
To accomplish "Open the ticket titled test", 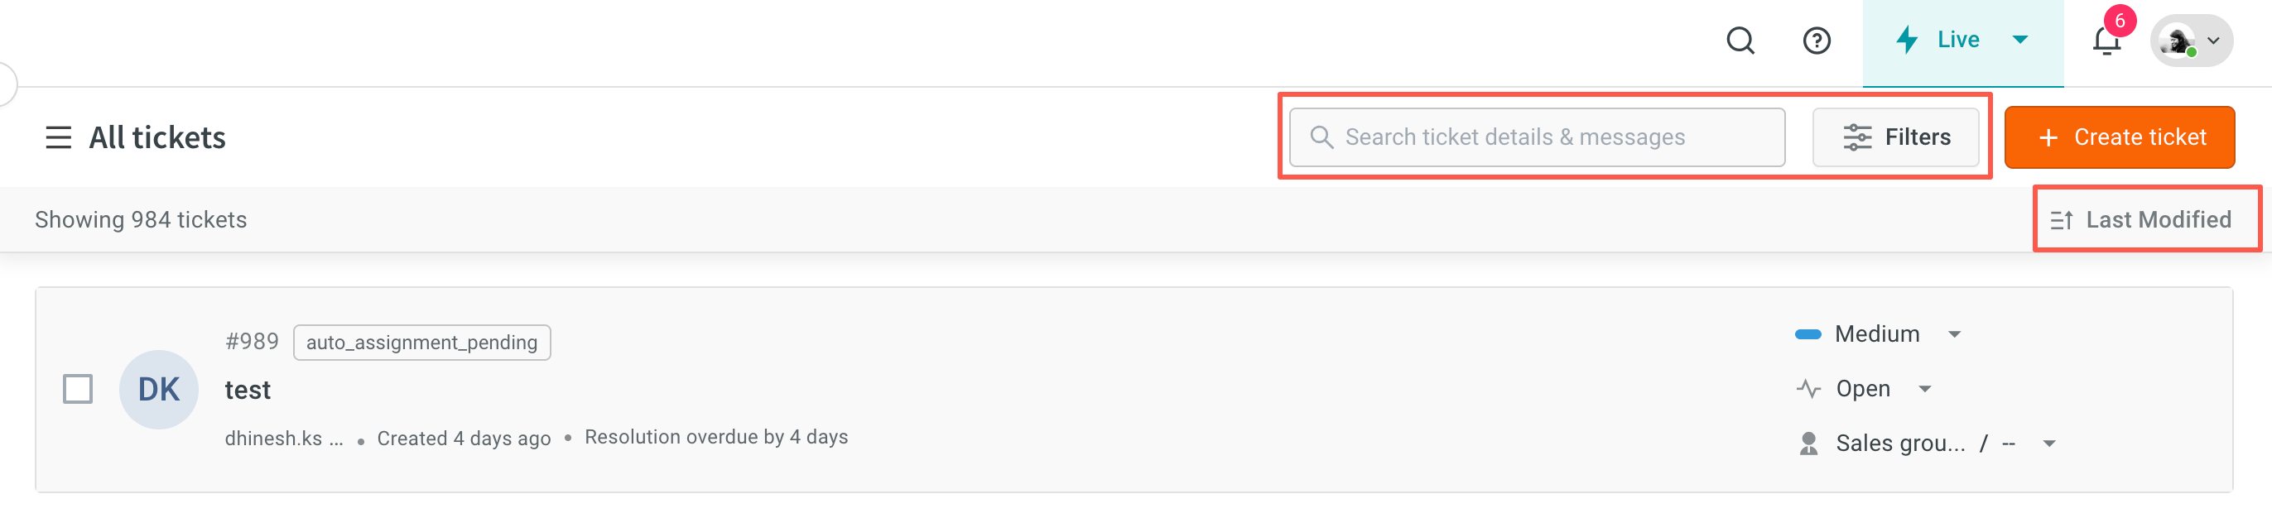I will [x=247, y=391].
